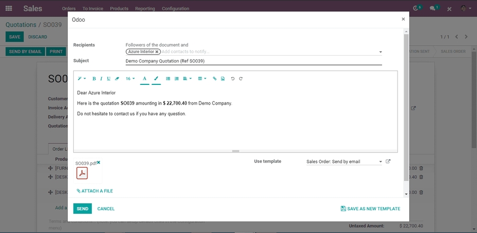Viewport: 477px width, 233px height.
Task: Expand the recipients dropdown arrow
Action: 380,52
